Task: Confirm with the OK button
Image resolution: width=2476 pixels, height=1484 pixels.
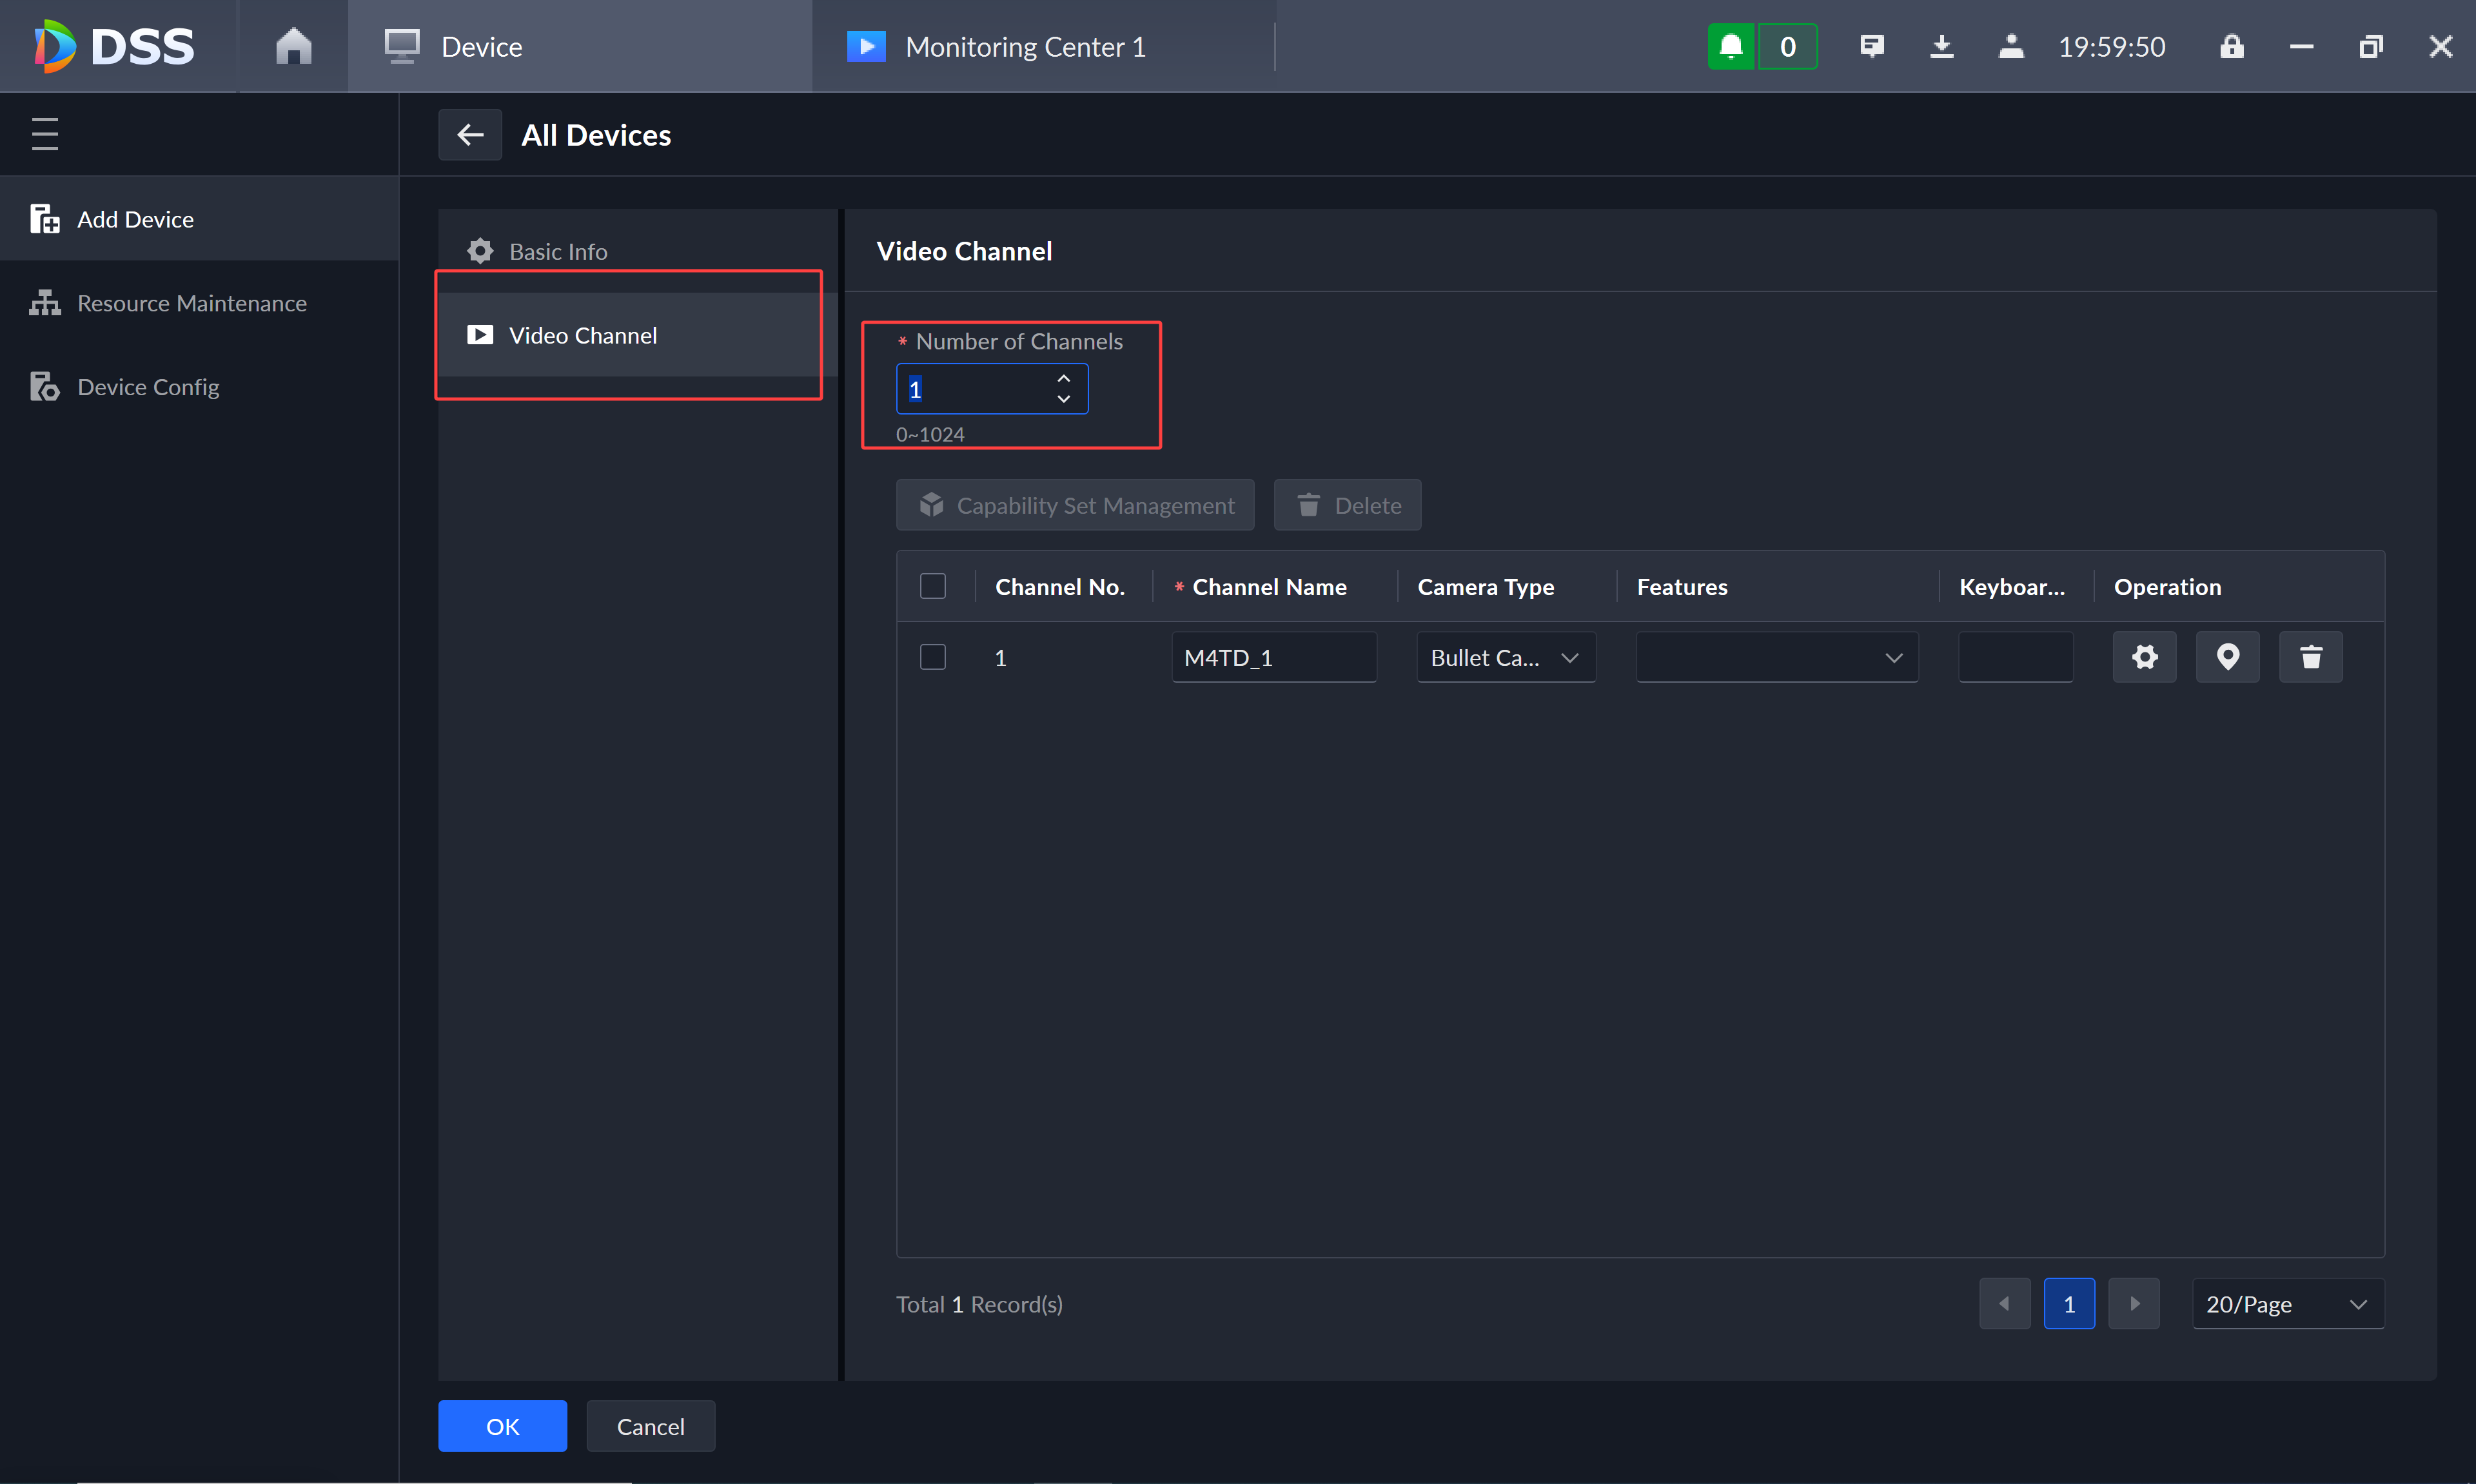Action: point(503,1426)
